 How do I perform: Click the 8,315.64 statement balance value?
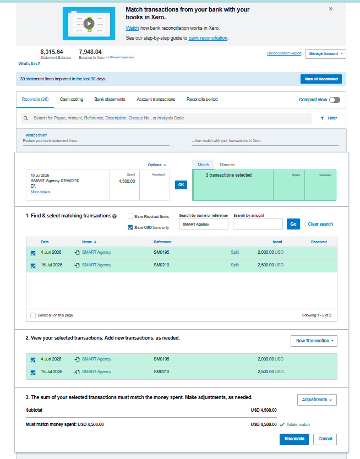point(52,52)
